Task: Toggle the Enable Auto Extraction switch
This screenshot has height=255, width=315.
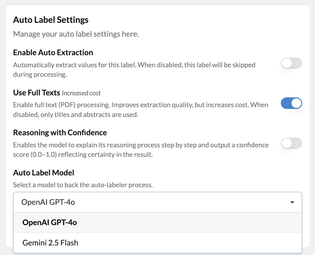Action: [x=291, y=63]
